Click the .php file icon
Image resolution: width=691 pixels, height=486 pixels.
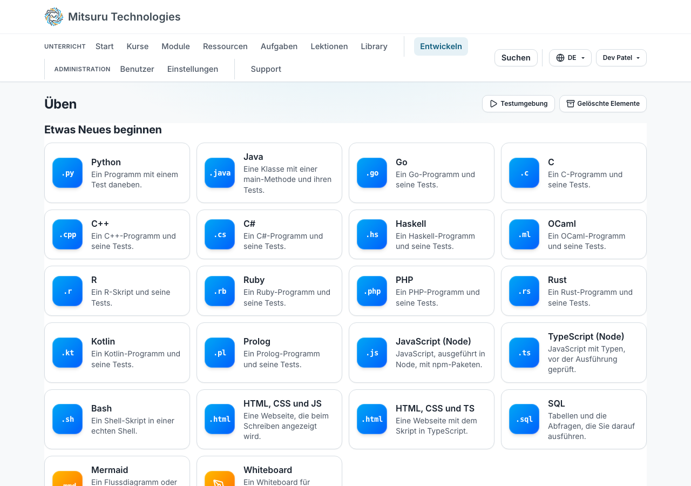coord(372,291)
